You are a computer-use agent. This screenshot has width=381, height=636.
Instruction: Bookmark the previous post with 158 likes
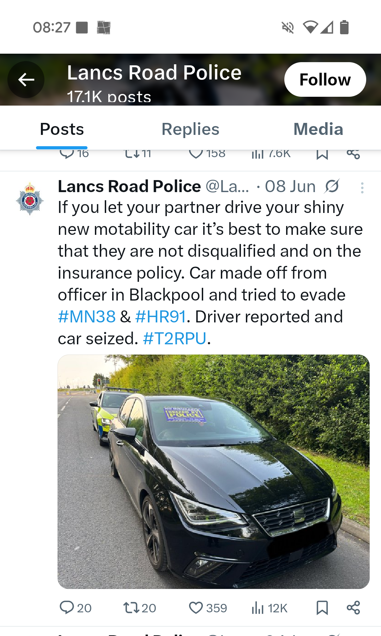click(322, 154)
